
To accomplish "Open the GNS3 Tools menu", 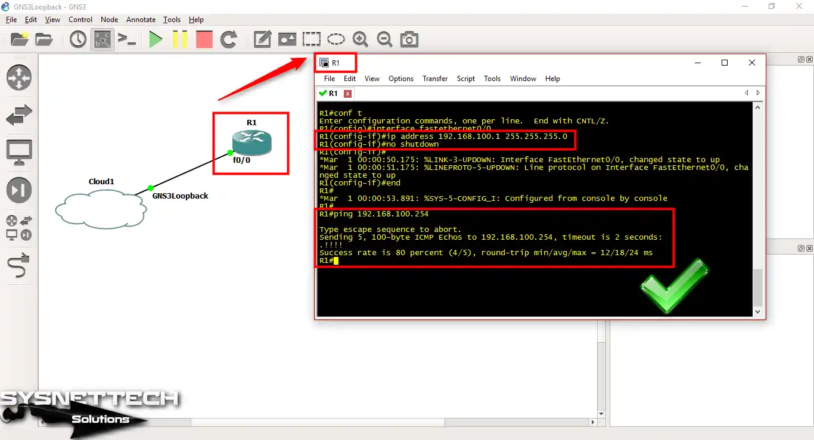I will point(172,20).
